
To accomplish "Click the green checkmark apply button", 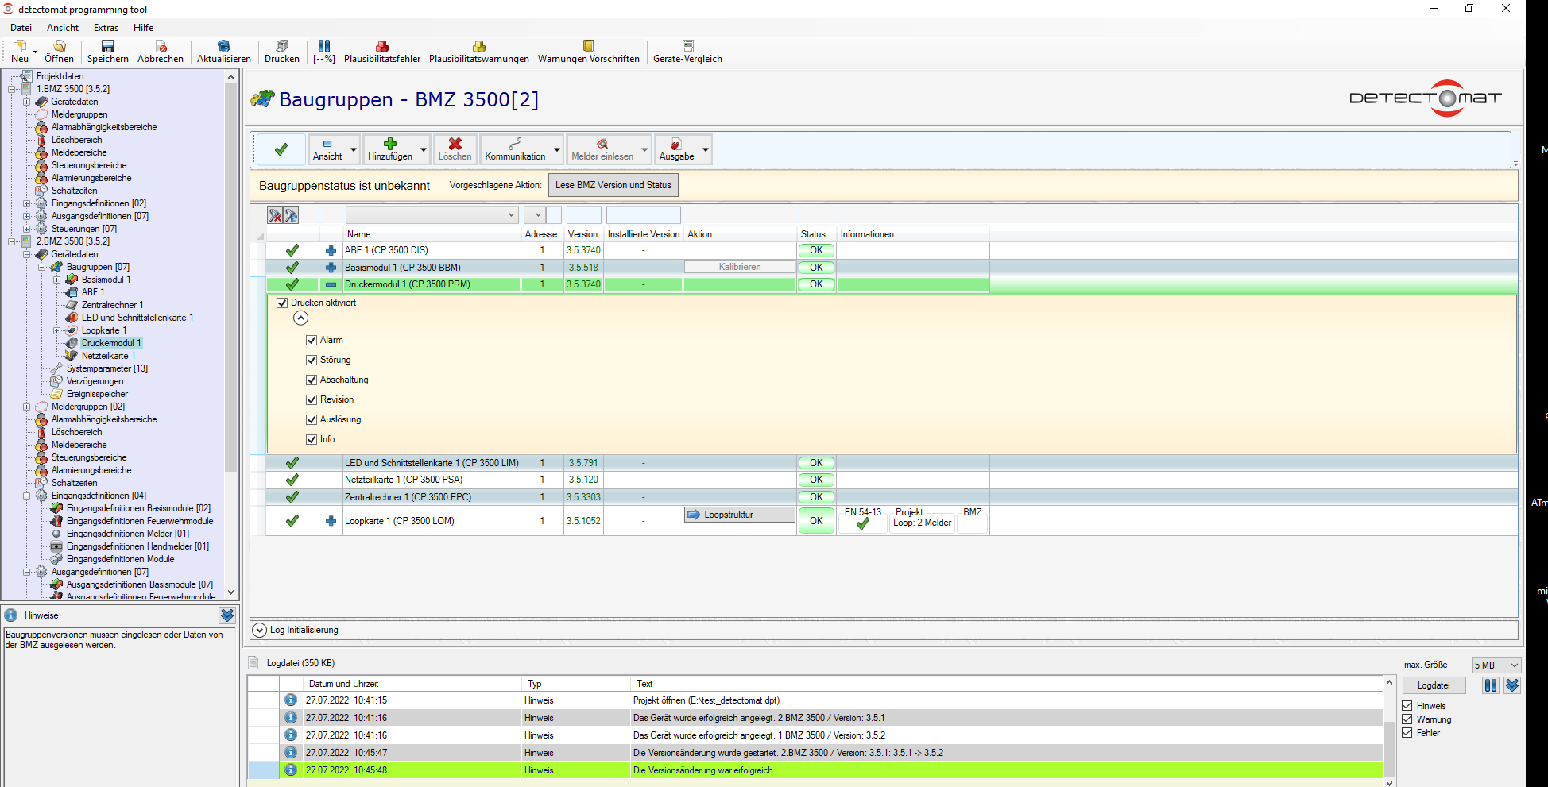I will point(281,149).
